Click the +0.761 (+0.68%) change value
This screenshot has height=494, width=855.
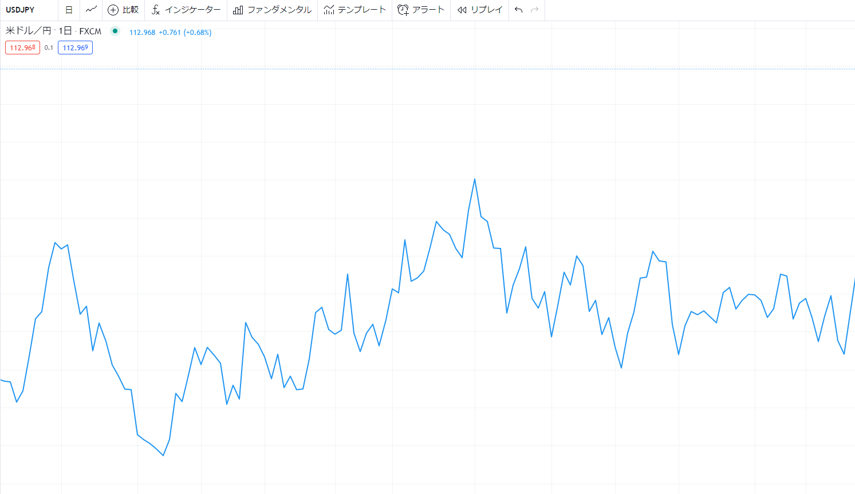[185, 32]
